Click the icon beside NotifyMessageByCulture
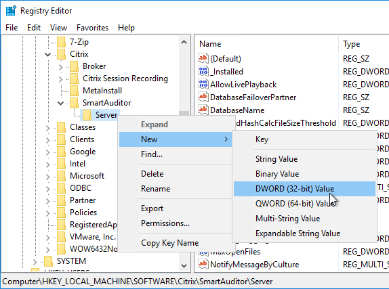Viewport: 389px width, 289px height. (x=203, y=264)
